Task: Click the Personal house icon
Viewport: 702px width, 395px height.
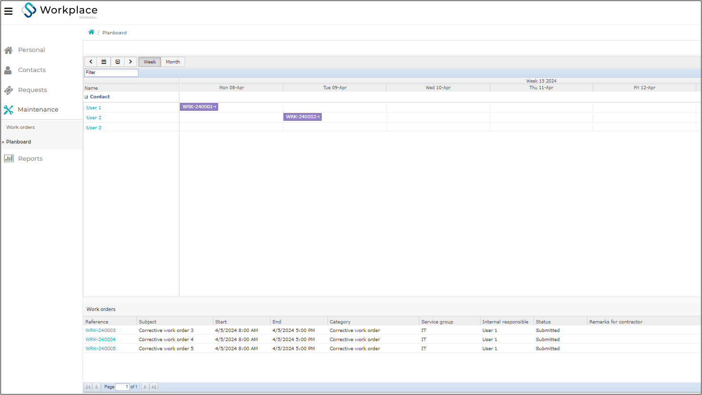Action: (8, 50)
